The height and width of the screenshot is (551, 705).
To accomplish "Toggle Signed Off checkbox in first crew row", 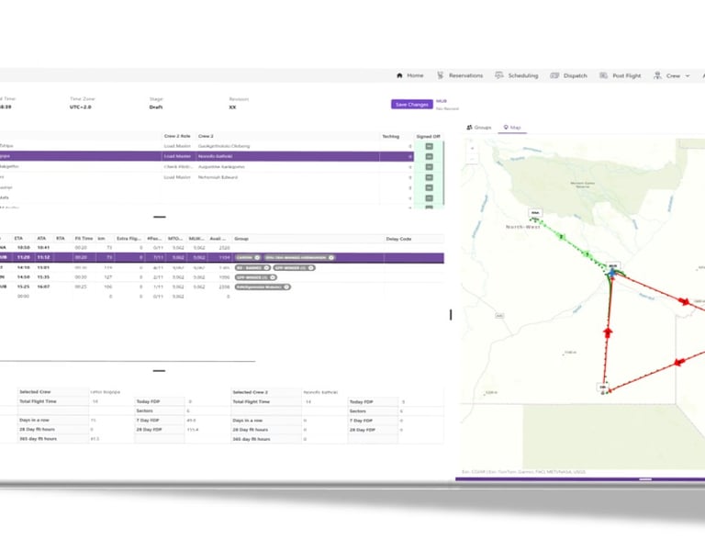I will pos(429,146).
